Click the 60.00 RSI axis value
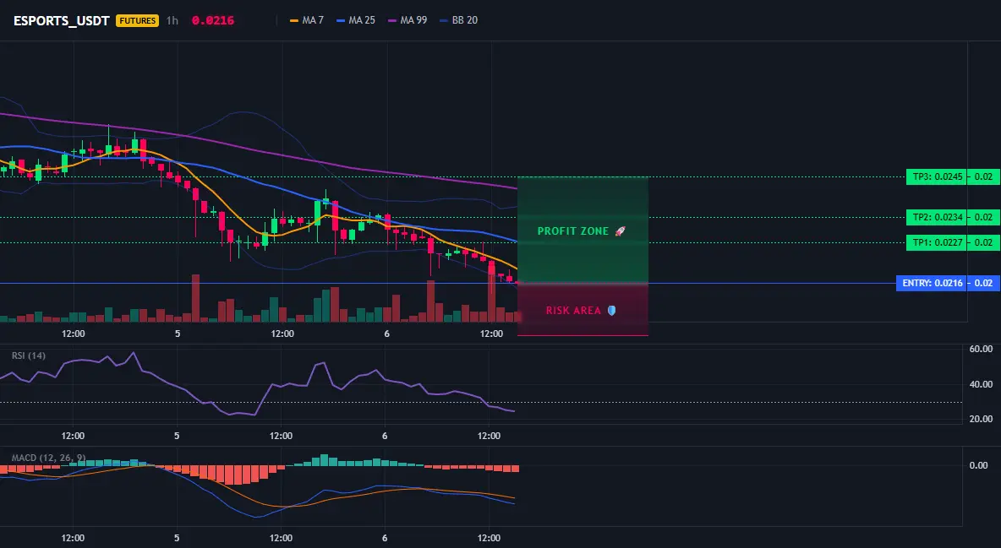Image resolution: width=1001 pixels, height=548 pixels. [x=981, y=349]
